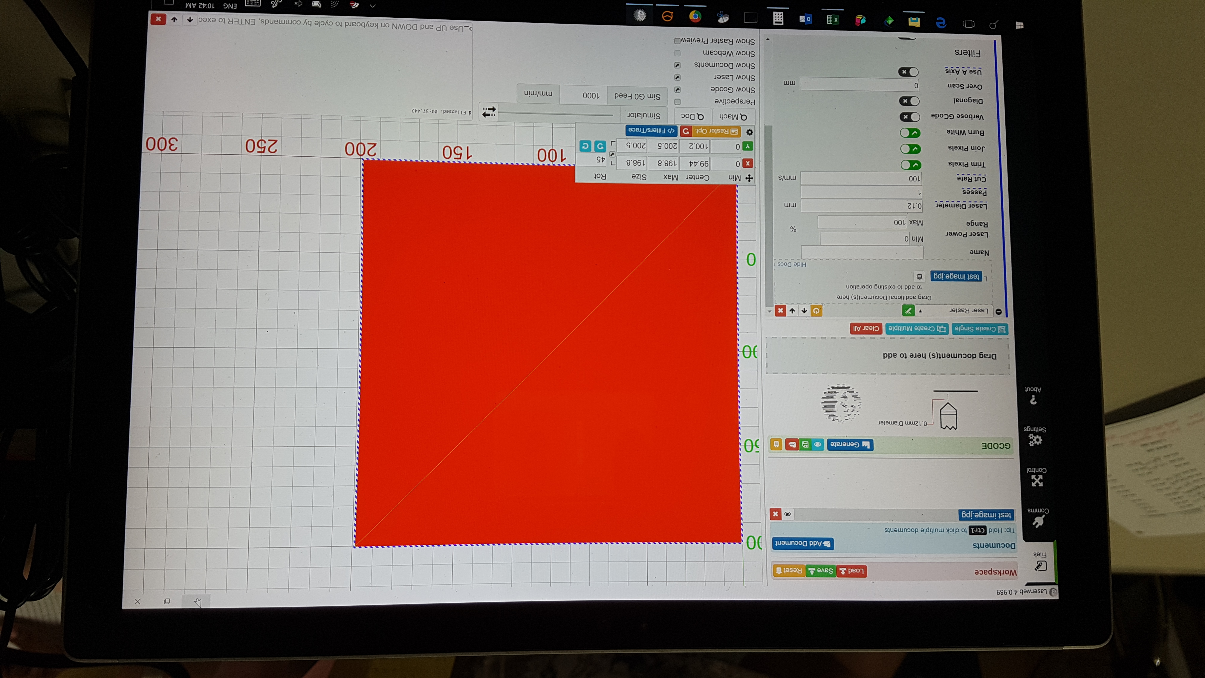Toggle the Trim Pixels switch
The image size is (1205, 678).
[x=911, y=165]
